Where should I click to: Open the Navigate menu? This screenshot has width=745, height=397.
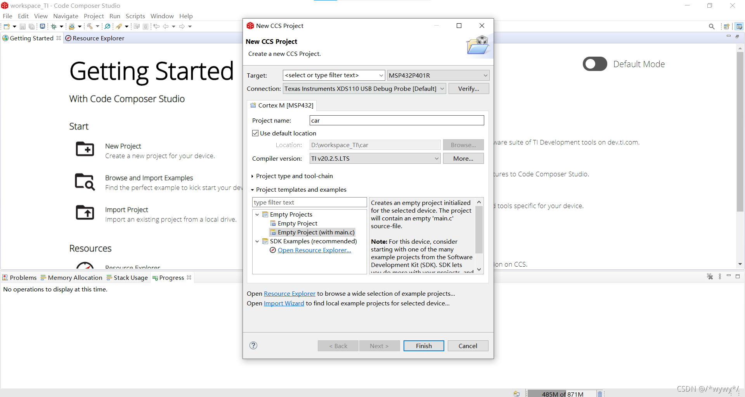coord(66,16)
